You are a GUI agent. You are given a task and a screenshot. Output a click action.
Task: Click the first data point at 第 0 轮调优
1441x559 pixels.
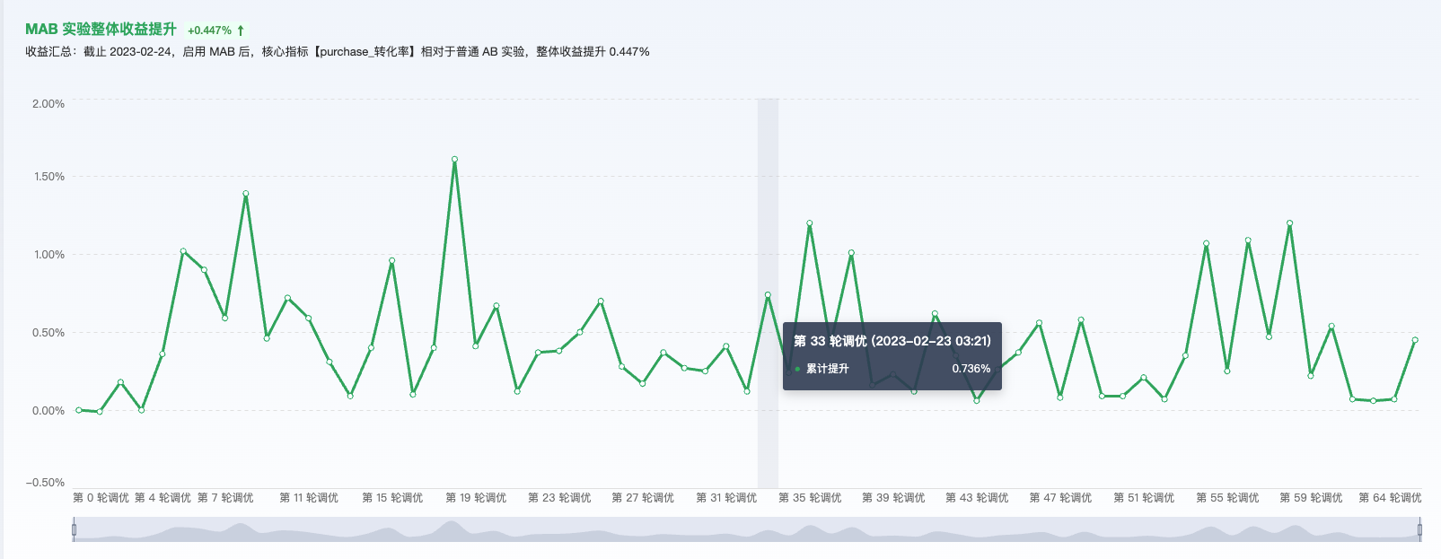[79, 410]
